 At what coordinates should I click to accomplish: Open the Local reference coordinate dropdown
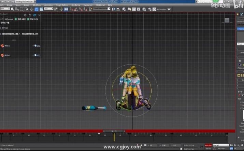48,9
